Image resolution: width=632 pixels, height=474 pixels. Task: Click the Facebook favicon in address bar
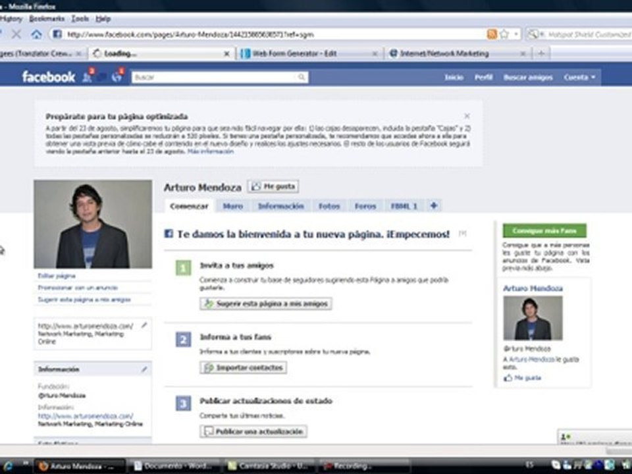pos(57,34)
